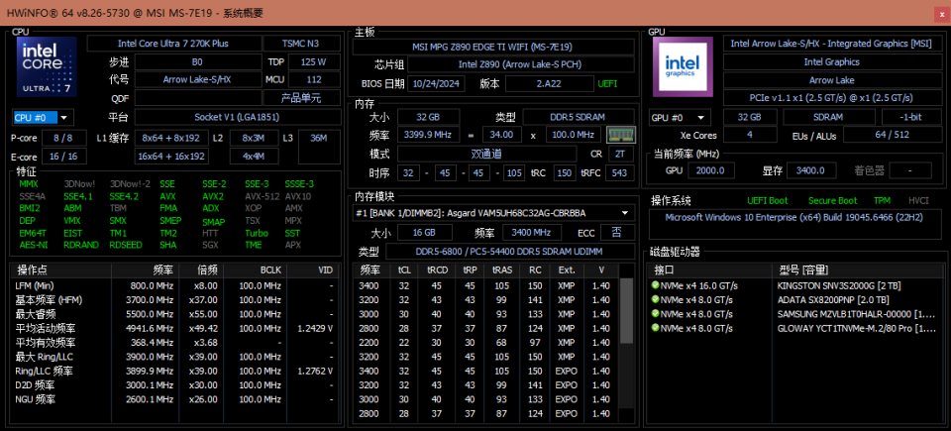Click the memory frequency 3399.9 MHz
This screenshot has width=951, height=431.
pos(428,135)
